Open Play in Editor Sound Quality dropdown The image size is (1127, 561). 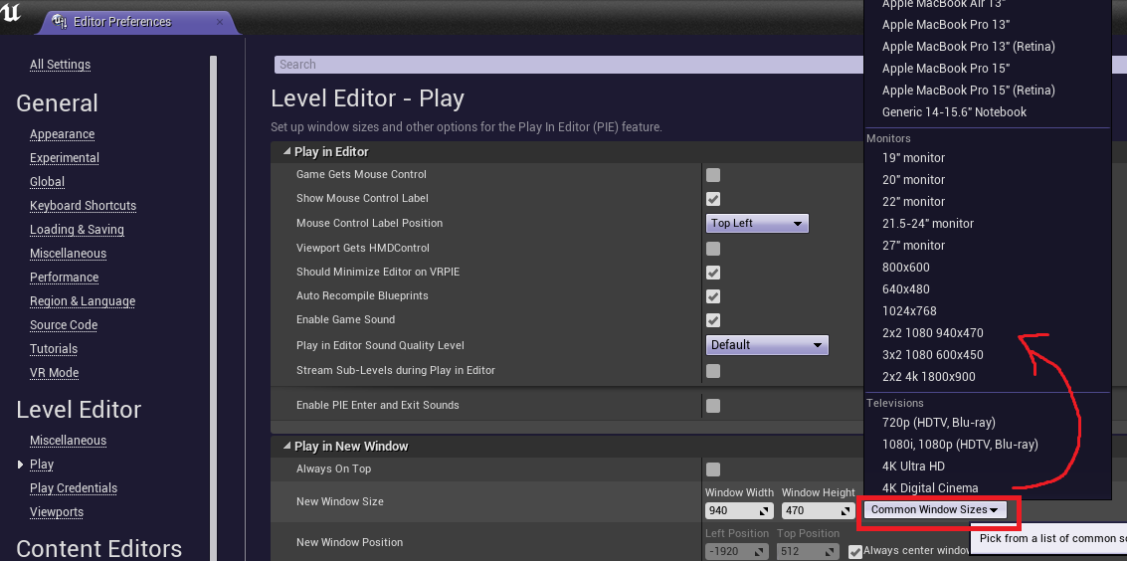click(x=767, y=345)
